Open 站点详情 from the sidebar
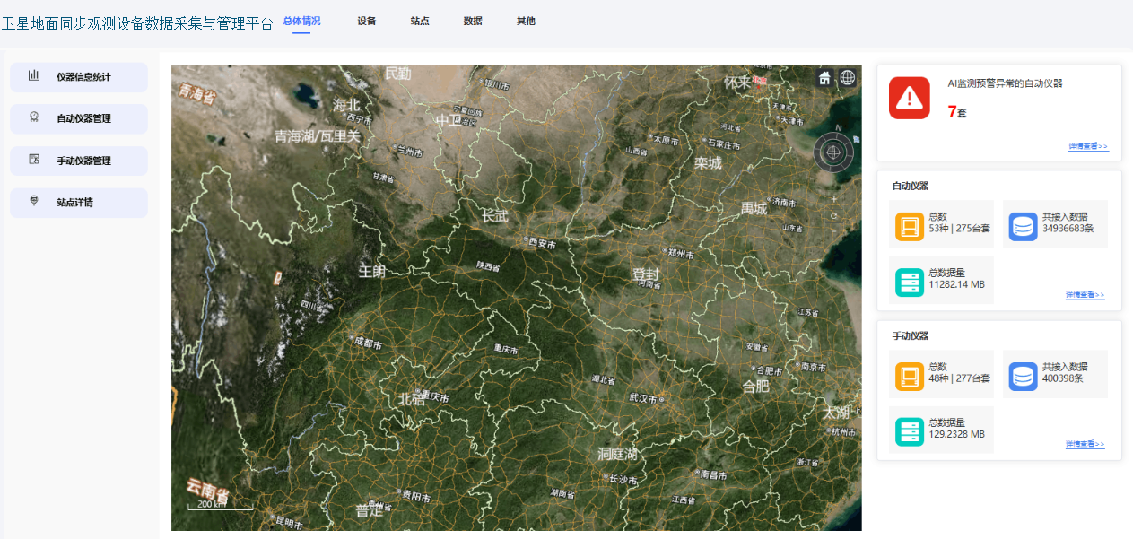The image size is (1133, 539). click(x=79, y=202)
